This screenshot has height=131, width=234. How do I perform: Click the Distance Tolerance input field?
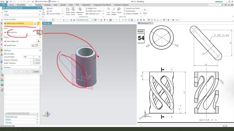click(35, 60)
